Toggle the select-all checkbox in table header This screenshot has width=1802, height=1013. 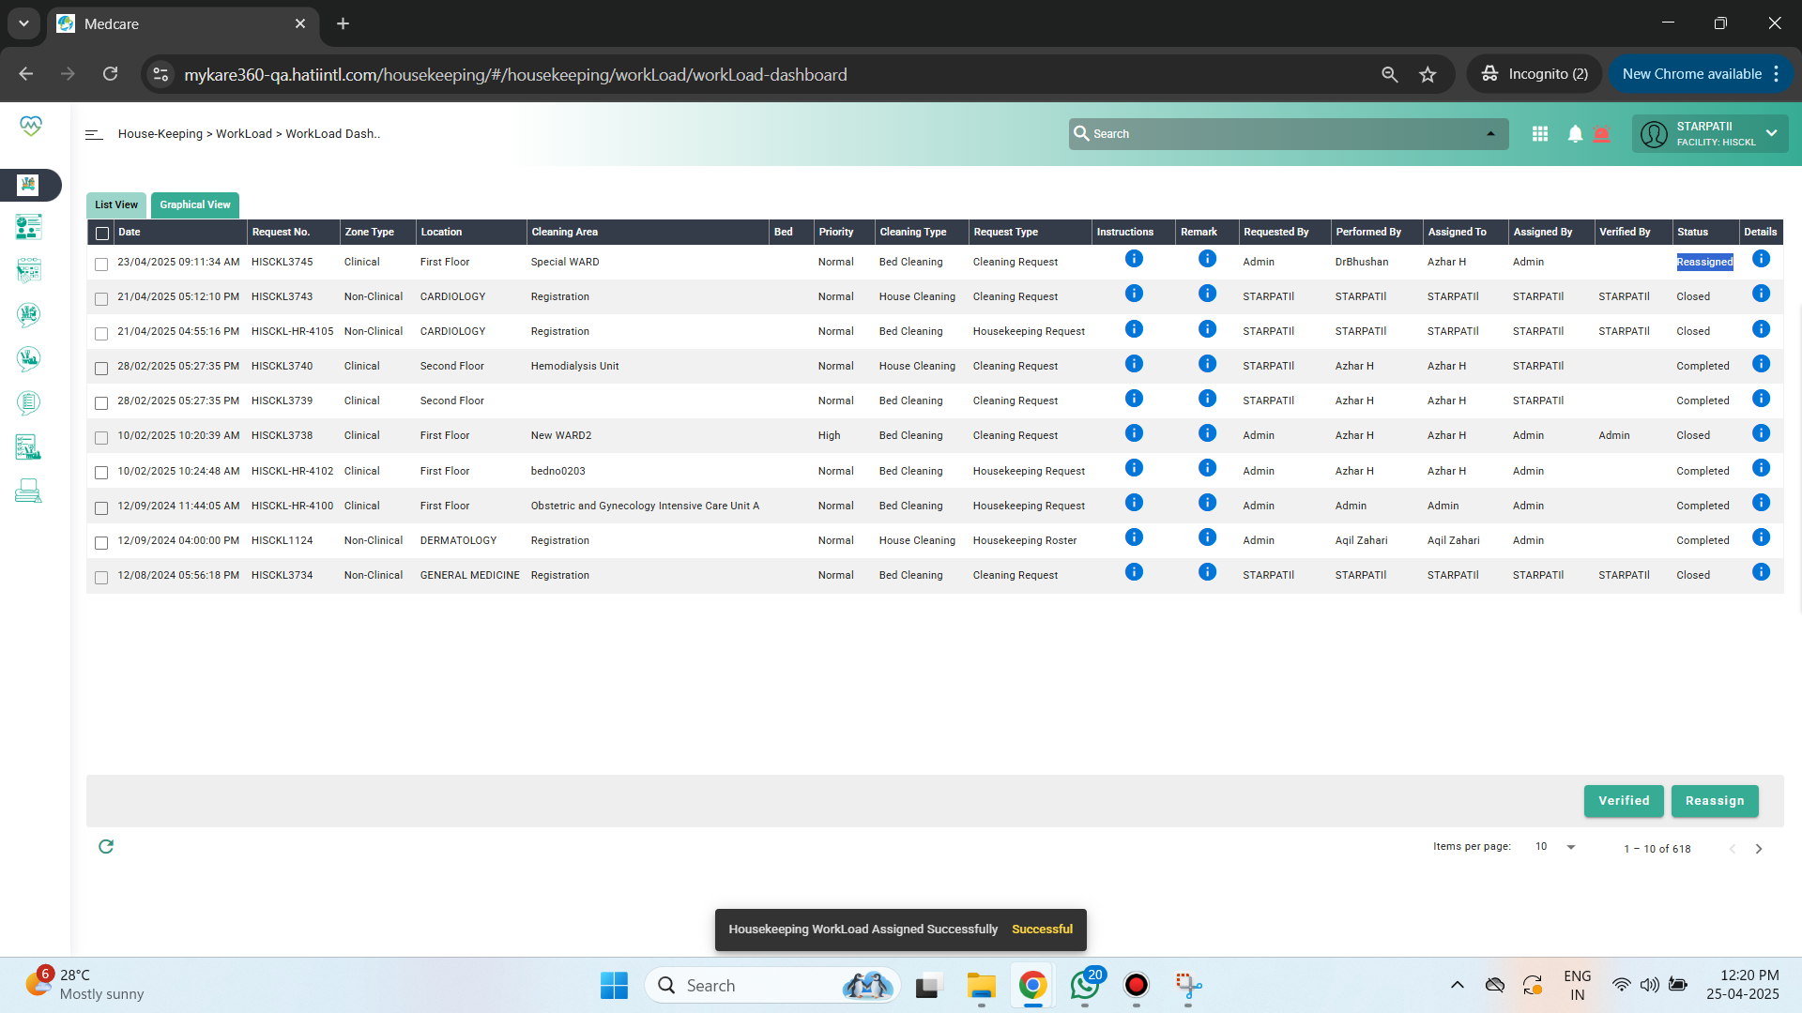click(102, 234)
